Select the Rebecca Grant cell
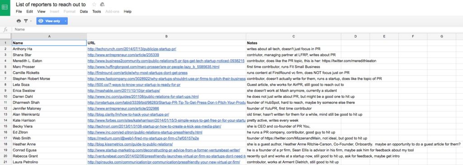 coord(49,156)
